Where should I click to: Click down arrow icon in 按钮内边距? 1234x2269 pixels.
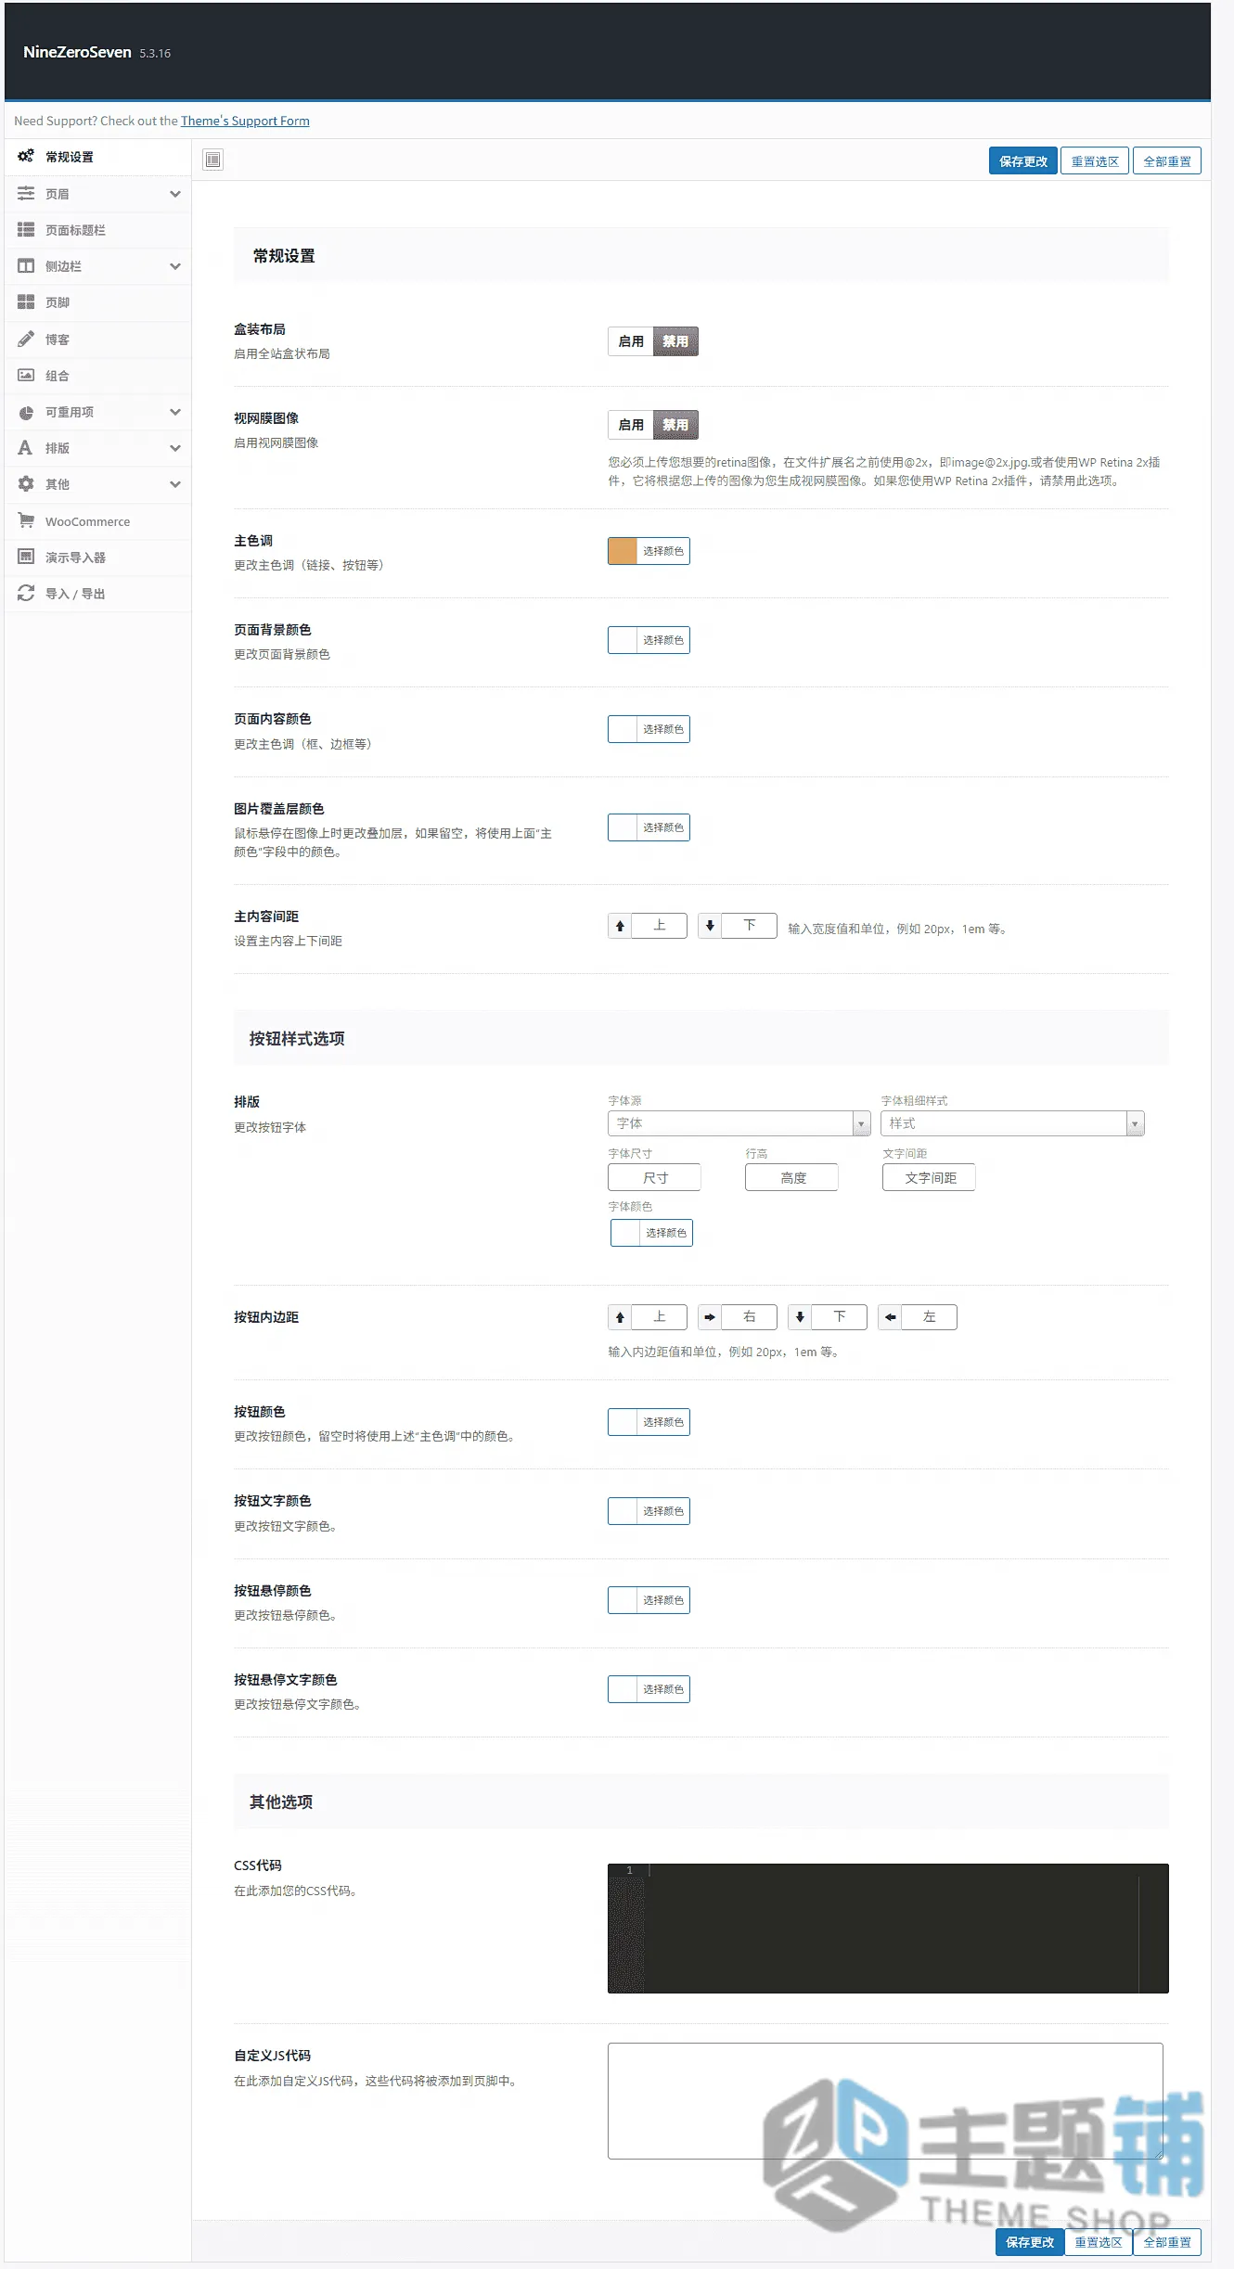(800, 1317)
